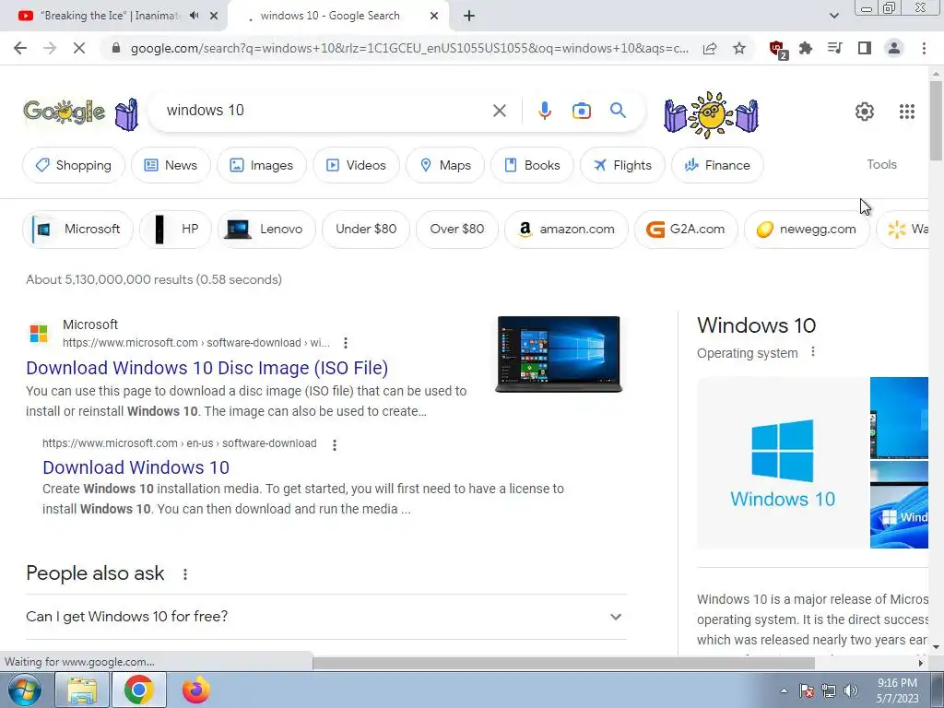Filter by newegg.com chip
This screenshot has width=944, height=708.
pyautogui.click(x=807, y=230)
